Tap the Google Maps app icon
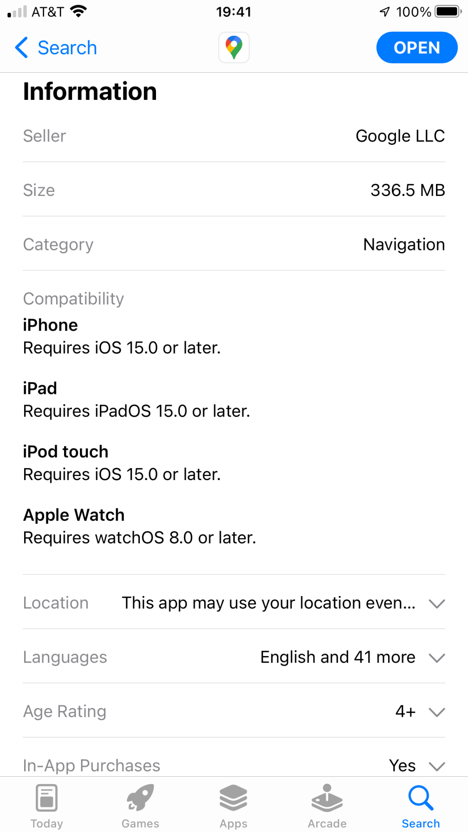This screenshot has width=468, height=832. (234, 47)
